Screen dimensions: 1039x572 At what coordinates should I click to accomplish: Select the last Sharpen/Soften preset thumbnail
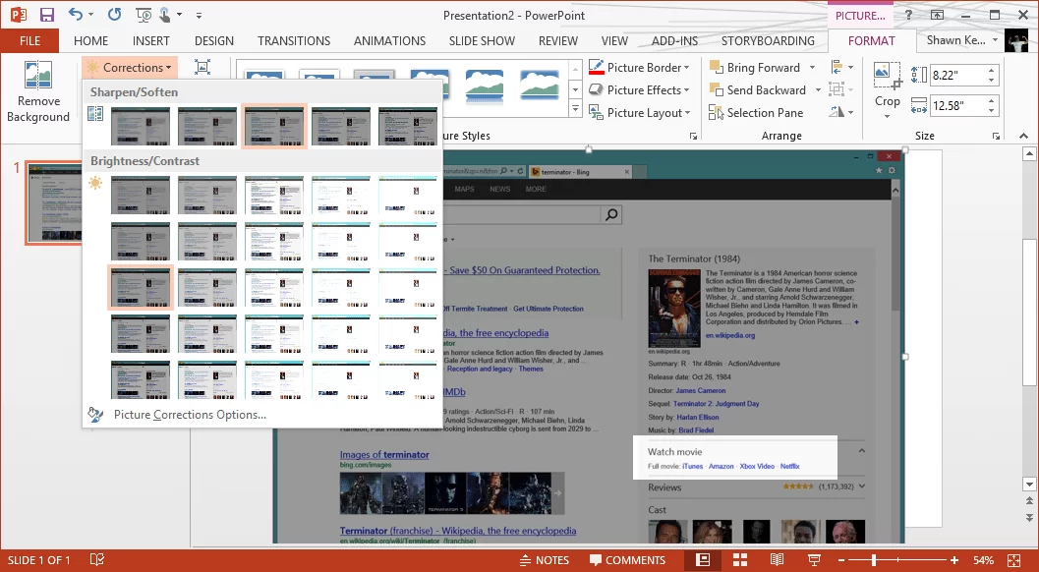click(408, 126)
